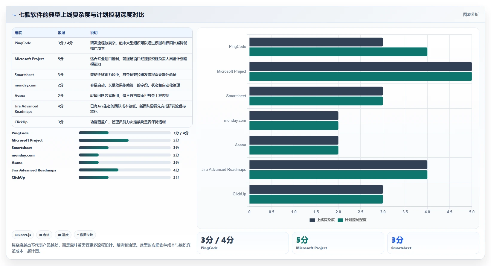Click ClickUp dark complexity chart bar

coord(316,189)
